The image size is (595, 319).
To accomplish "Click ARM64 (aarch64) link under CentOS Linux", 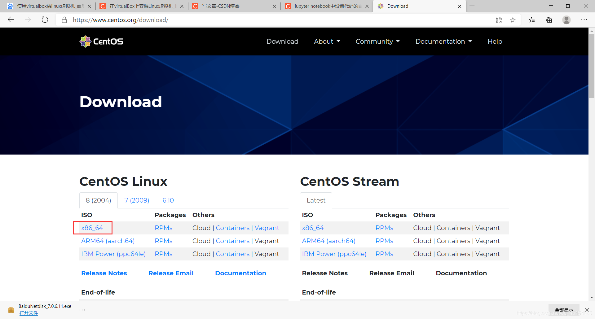I will pyautogui.click(x=108, y=241).
